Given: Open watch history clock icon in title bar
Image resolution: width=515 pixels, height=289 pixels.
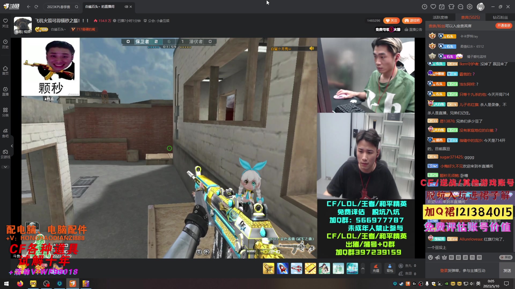Looking at the screenshot, I should (424, 7).
